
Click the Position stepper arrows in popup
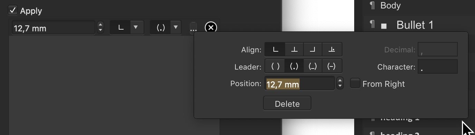pyautogui.click(x=340, y=83)
